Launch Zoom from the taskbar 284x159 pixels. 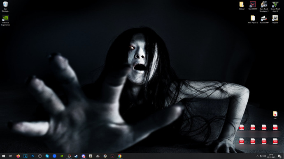pyautogui.click(x=54, y=156)
